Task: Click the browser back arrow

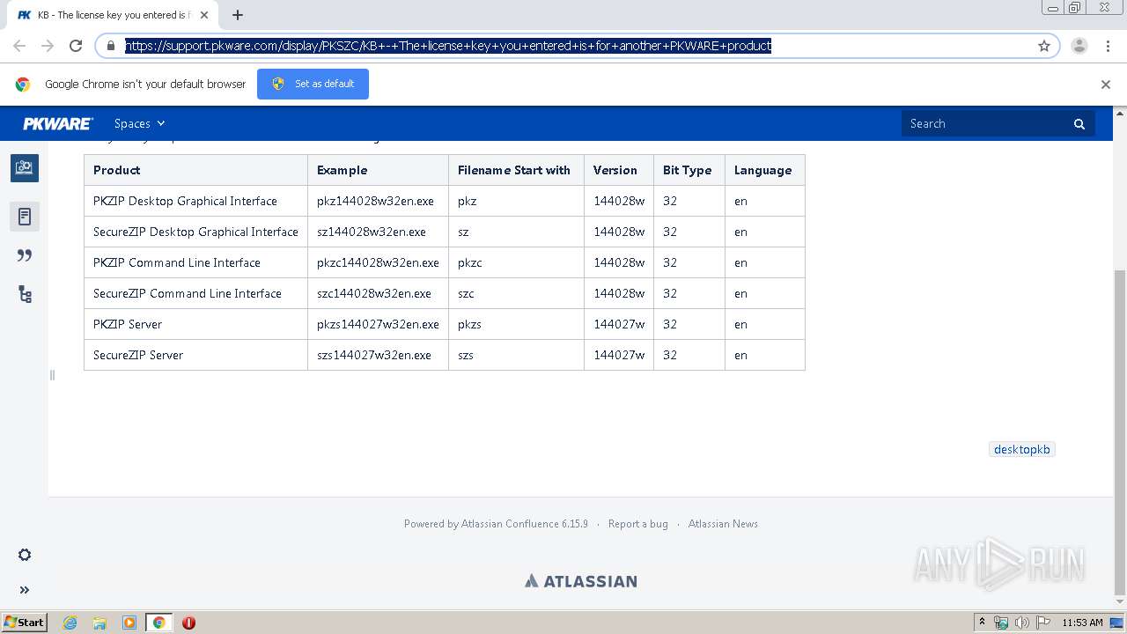Action: pyautogui.click(x=19, y=46)
